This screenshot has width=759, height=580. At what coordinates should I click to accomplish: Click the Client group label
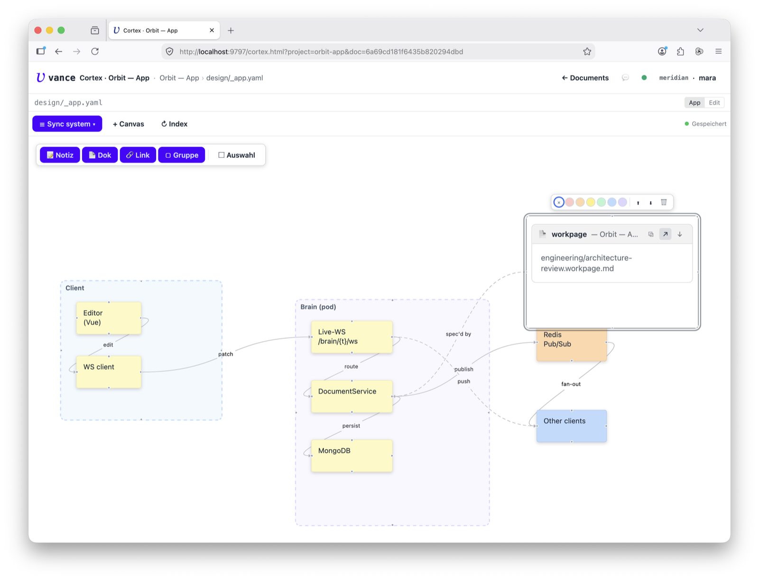point(75,288)
